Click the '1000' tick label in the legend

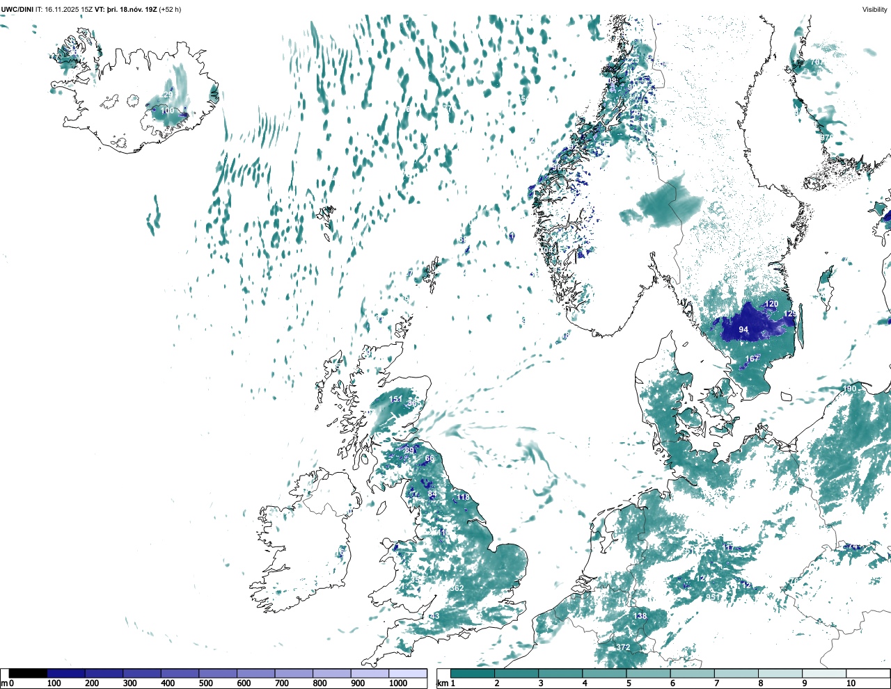pyautogui.click(x=398, y=683)
